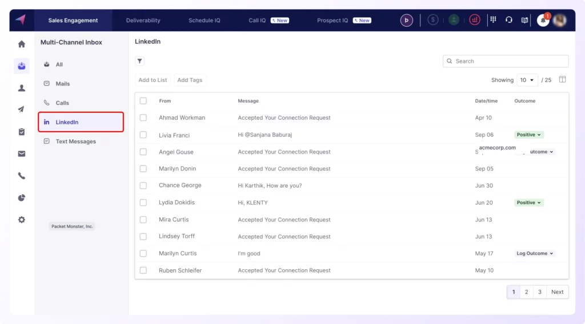Open the Tasks clipboard icon in left rail

pos(22,131)
